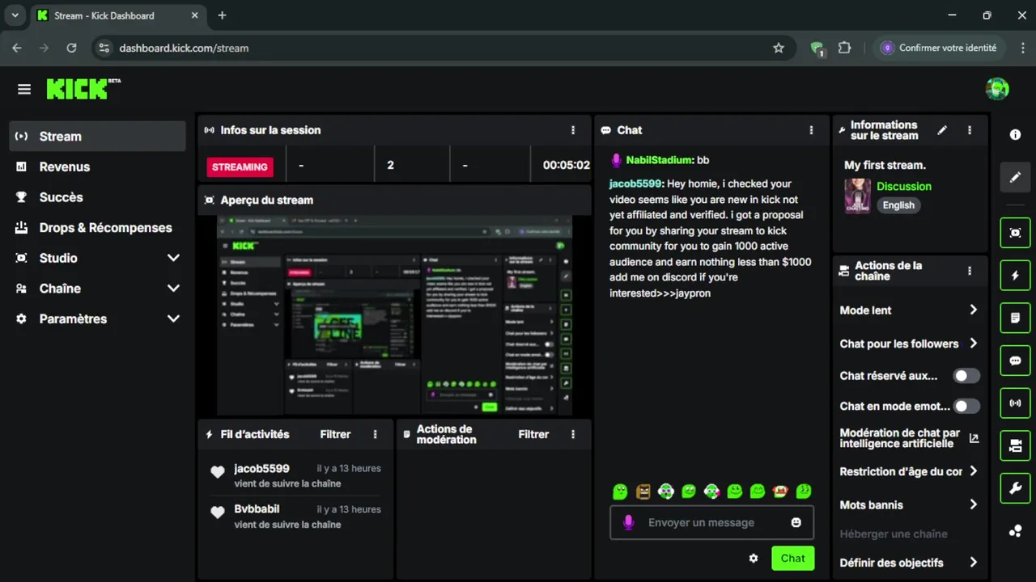Insert the red-haired emote
1036x582 pixels.
coord(781,491)
